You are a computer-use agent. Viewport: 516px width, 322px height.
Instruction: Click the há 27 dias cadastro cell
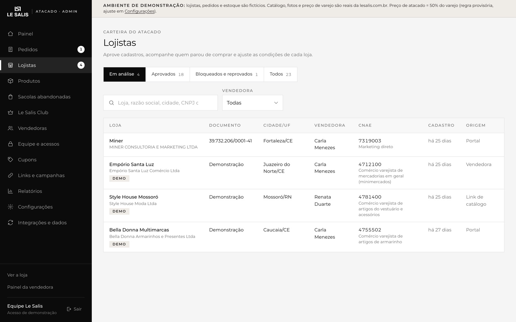coord(440,230)
